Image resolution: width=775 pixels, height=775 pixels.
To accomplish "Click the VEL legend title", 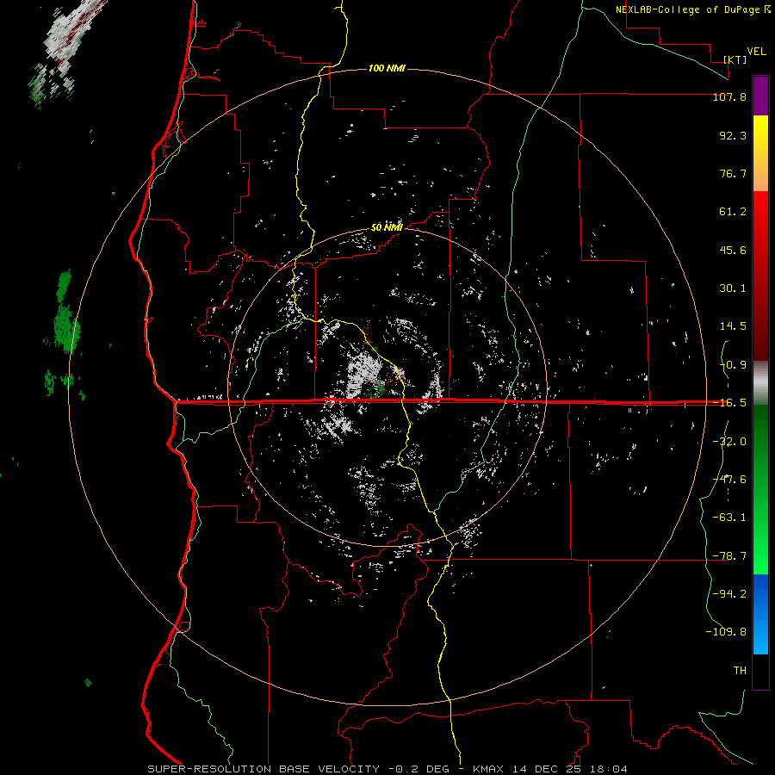I will (756, 52).
